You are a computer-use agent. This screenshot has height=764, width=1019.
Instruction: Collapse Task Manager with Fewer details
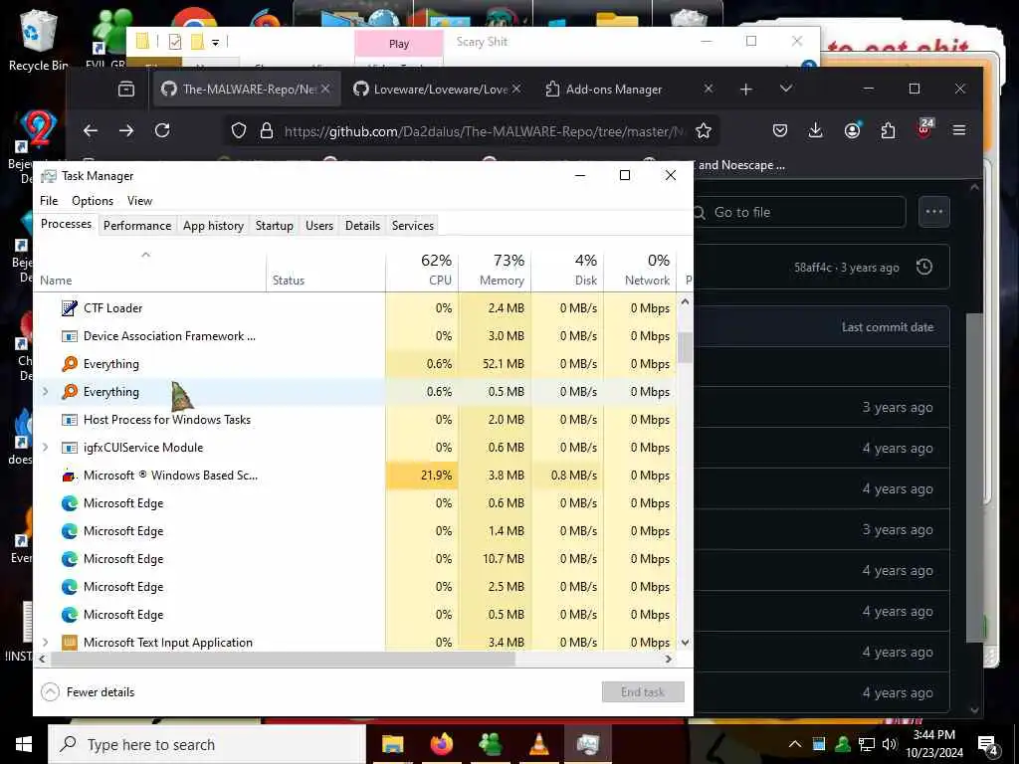click(88, 692)
